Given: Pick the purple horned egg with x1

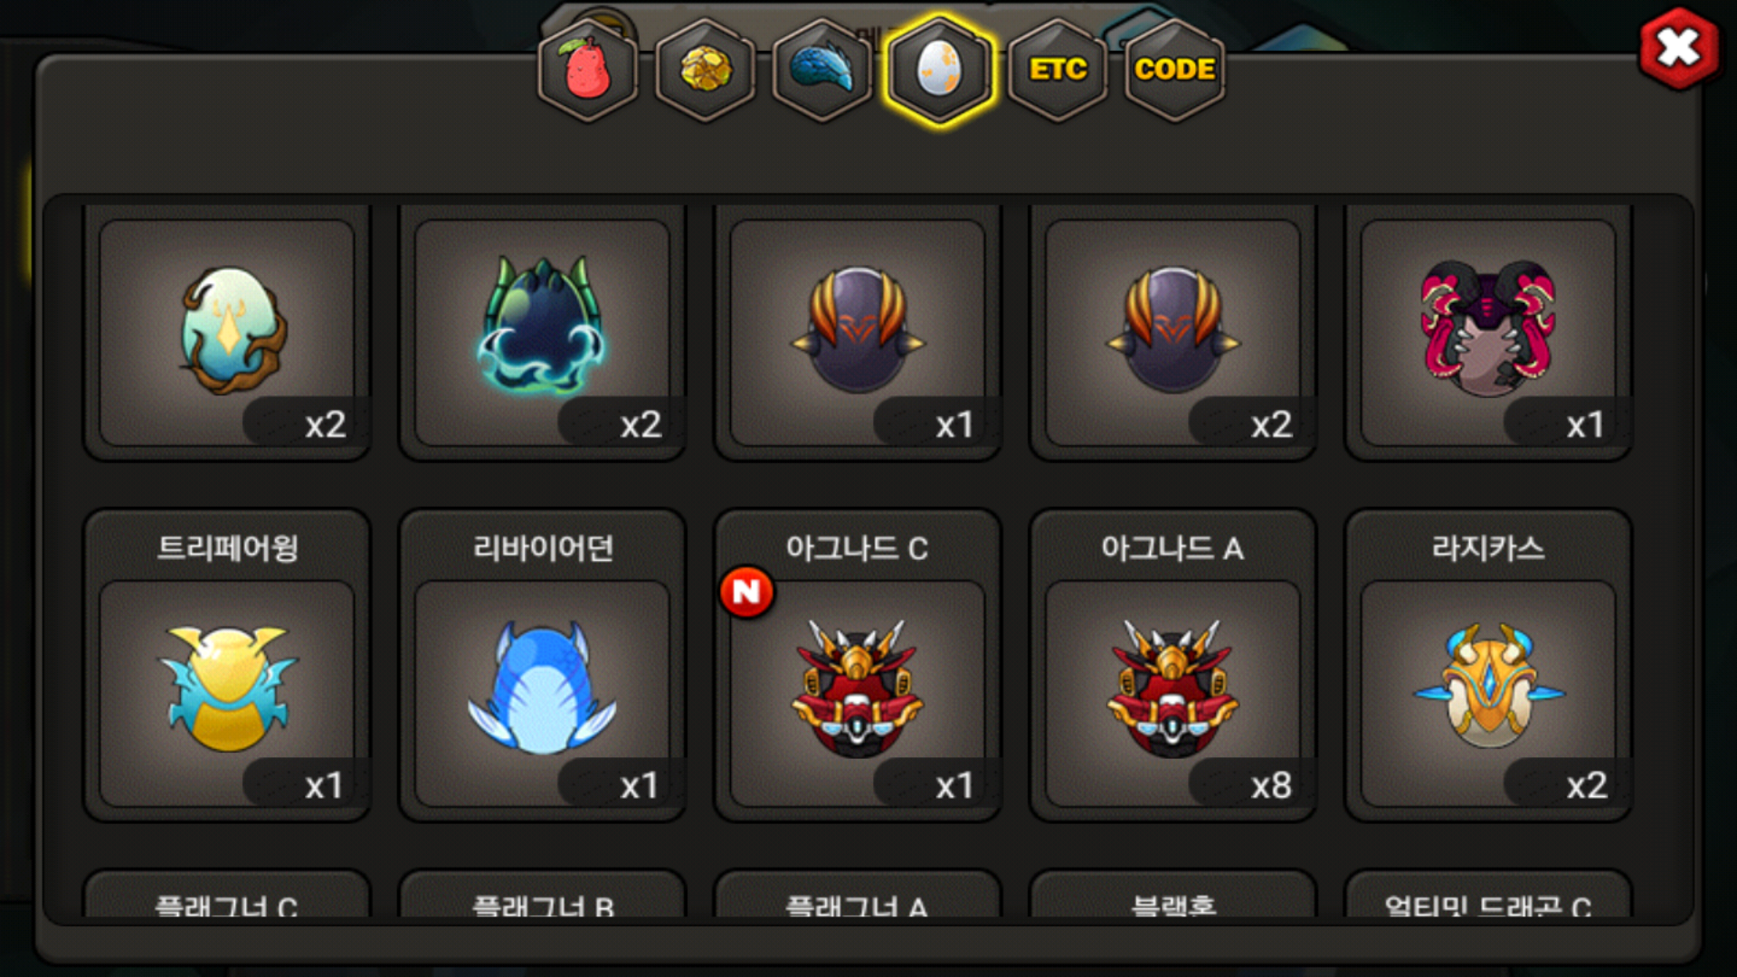Looking at the screenshot, I should [858, 332].
